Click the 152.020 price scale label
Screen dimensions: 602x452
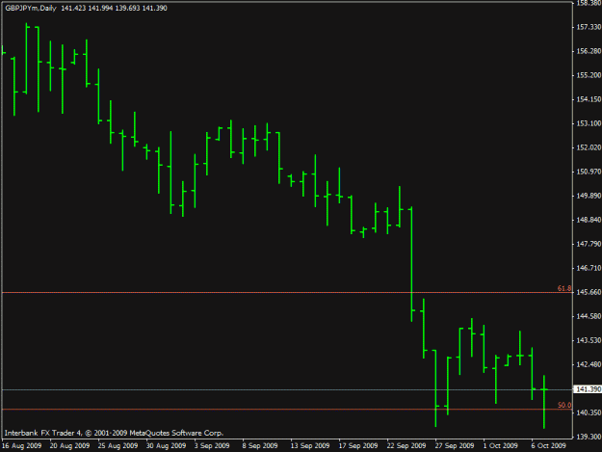click(x=589, y=147)
